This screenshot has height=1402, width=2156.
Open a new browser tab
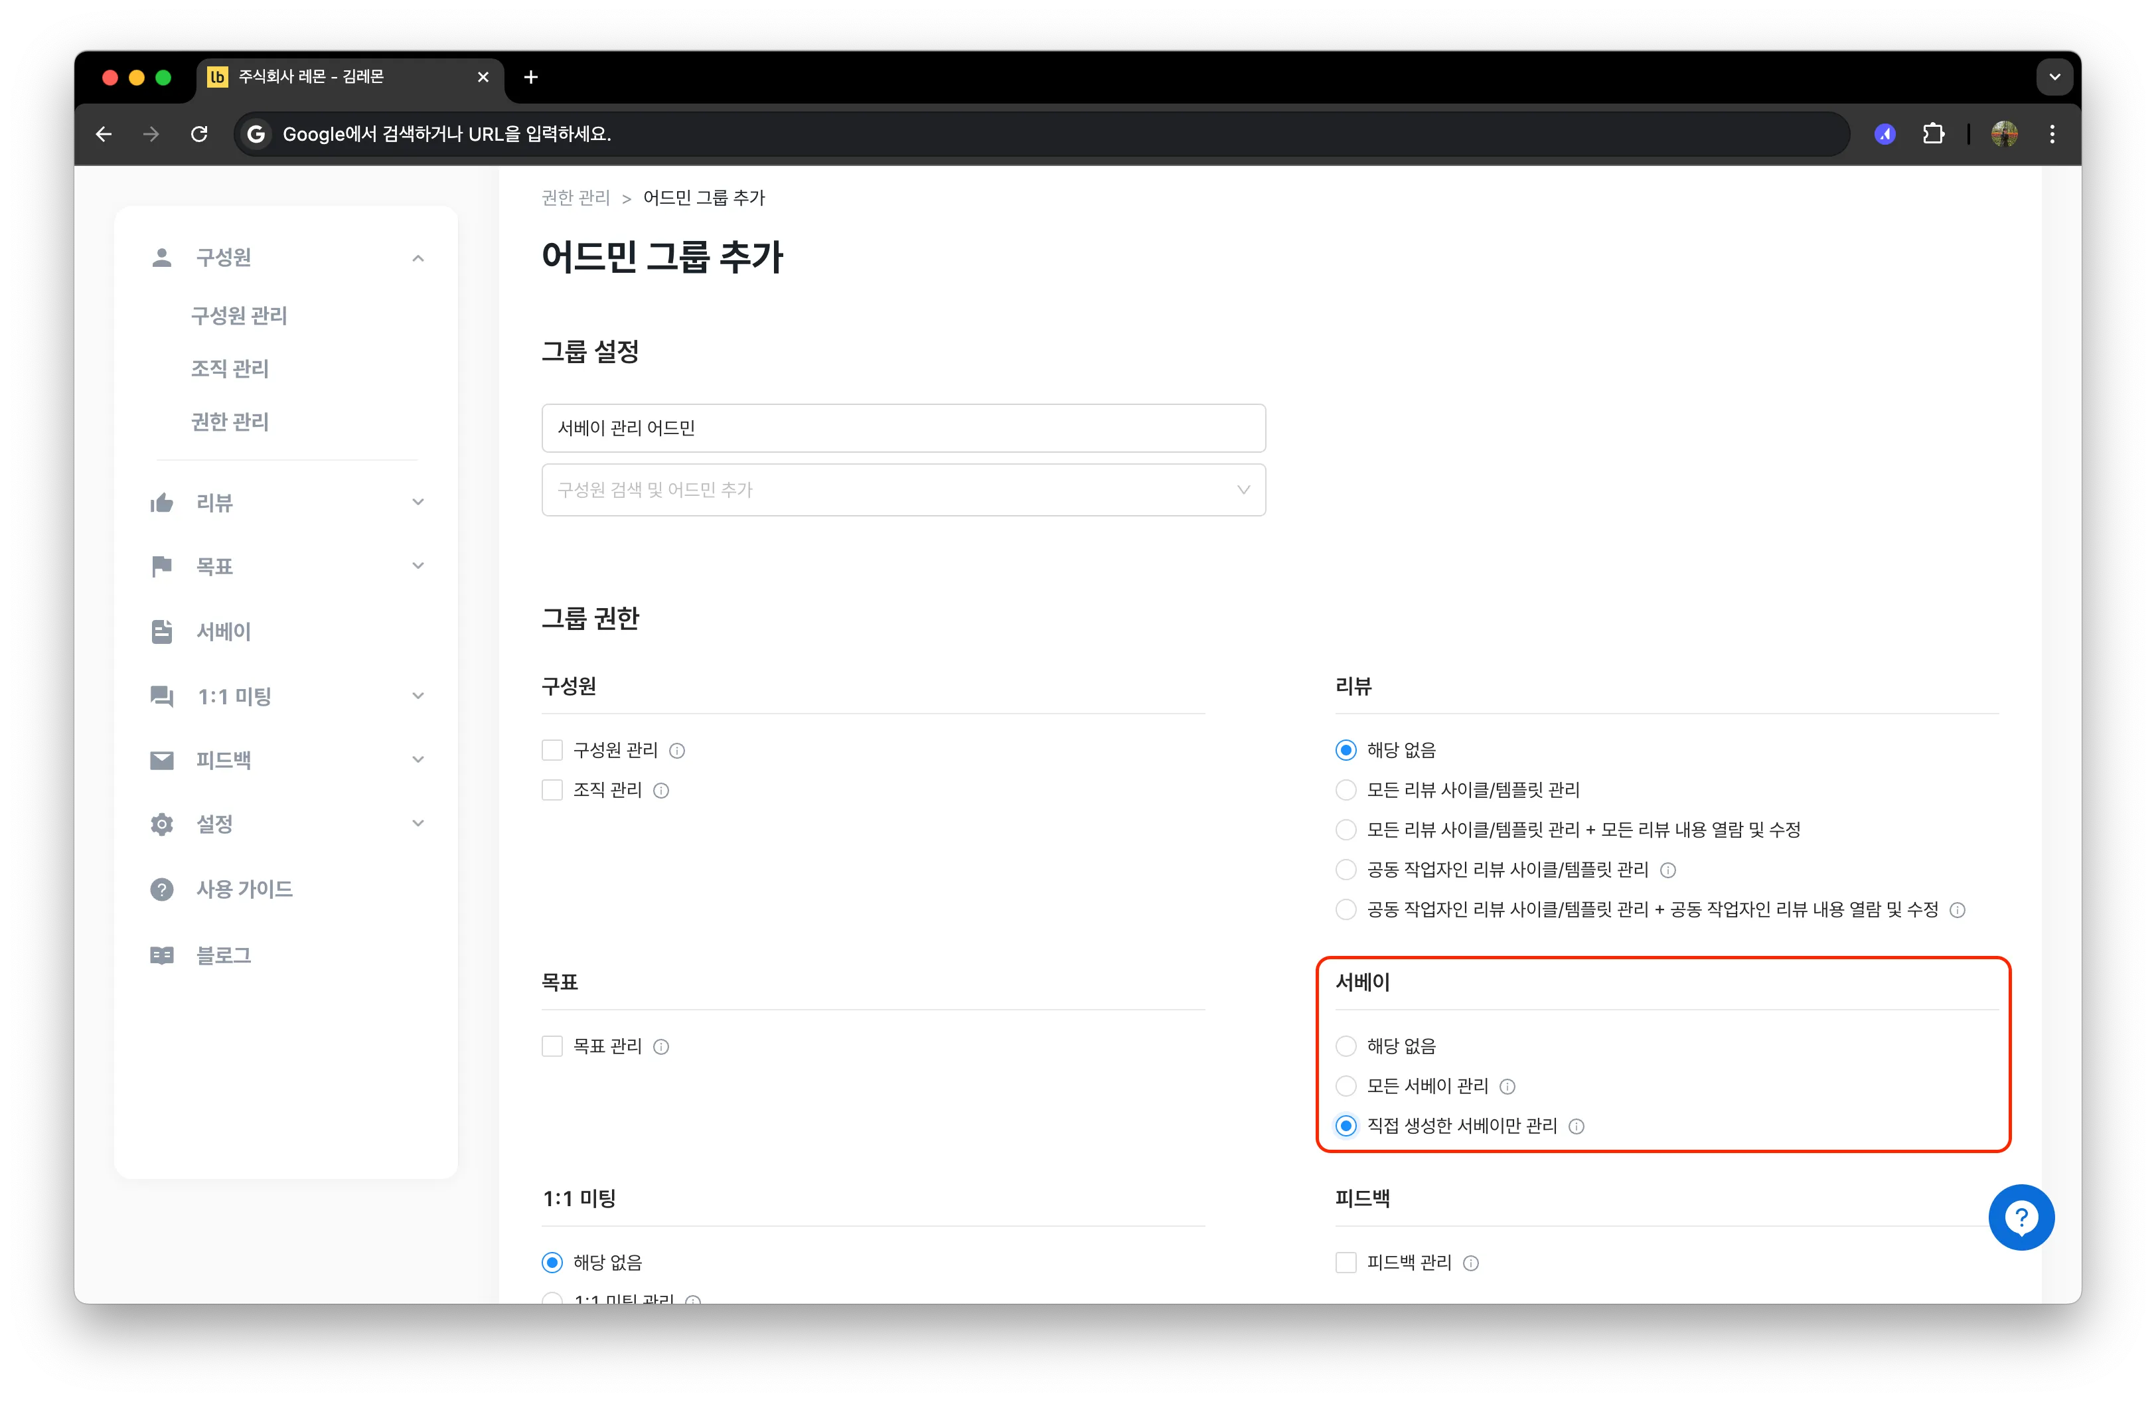click(531, 77)
